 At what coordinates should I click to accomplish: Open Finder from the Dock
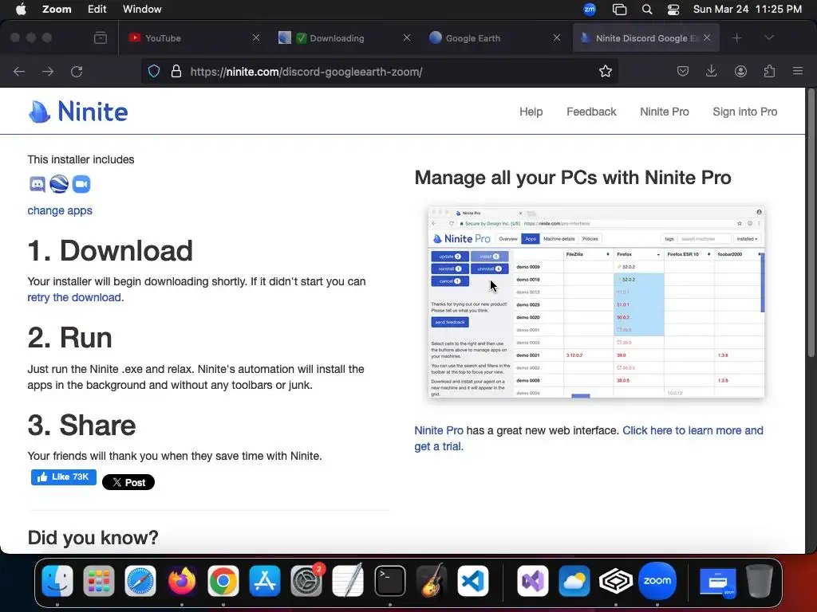tap(57, 581)
